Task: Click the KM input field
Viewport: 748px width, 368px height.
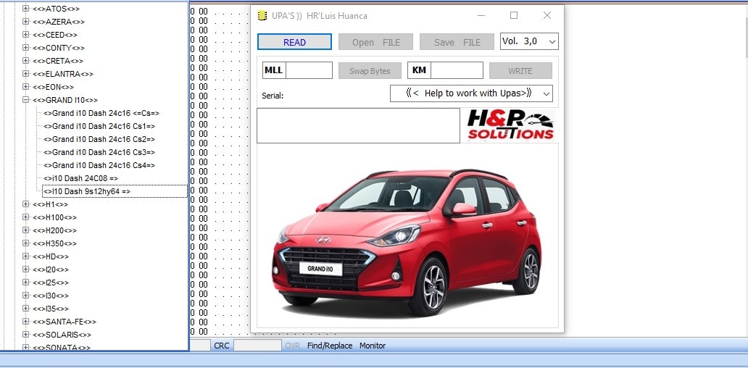Action: (457, 71)
